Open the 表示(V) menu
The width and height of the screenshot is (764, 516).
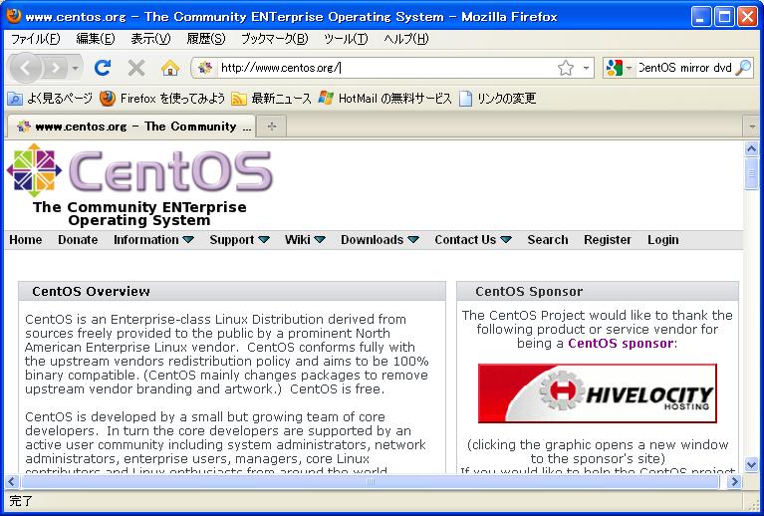pyautogui.click(x=150, y=39)
